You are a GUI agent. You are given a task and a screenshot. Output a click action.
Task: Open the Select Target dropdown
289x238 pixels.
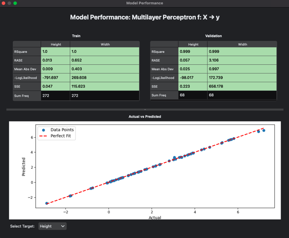click(x=52, y=226)
